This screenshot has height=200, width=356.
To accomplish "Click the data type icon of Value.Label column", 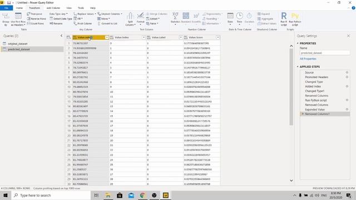I will point(149,37).
